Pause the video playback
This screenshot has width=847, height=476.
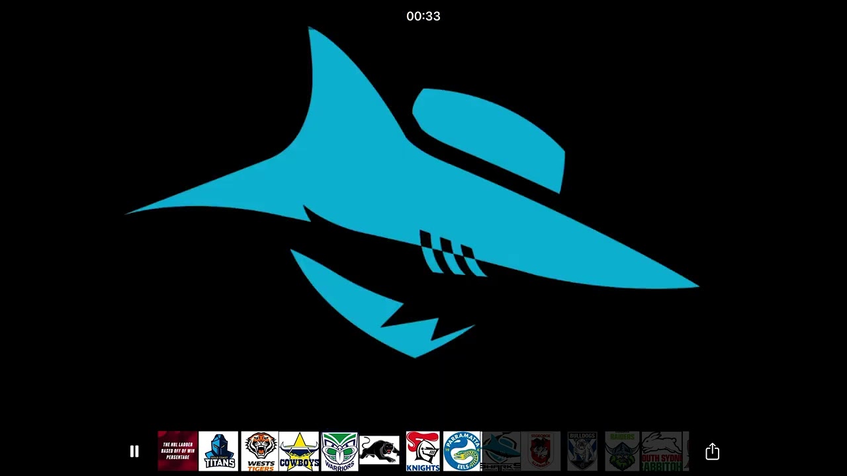tap(134, 452)
